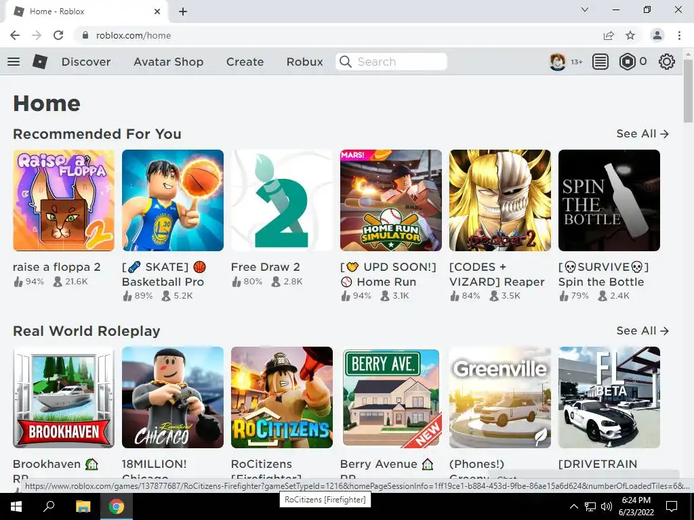Viewport: 694px width, 520px height.
Task: Reload the page with refresh icon
Action: [x=58, y=35]
